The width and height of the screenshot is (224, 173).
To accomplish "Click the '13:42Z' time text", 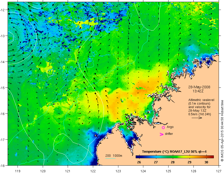I will tap(198, 91).
